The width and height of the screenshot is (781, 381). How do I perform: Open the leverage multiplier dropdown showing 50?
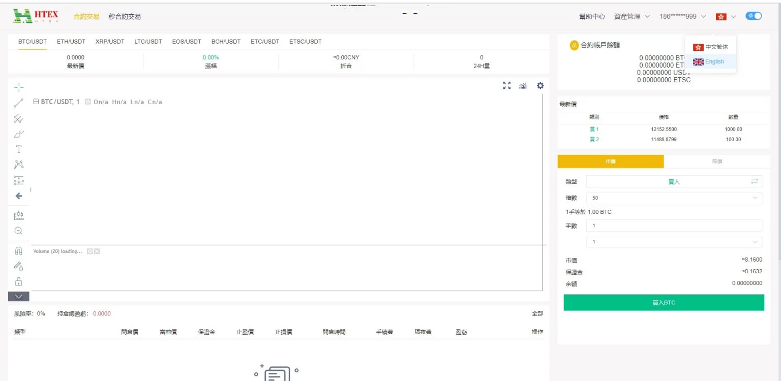pyautogui.click(x=674, y=198)
